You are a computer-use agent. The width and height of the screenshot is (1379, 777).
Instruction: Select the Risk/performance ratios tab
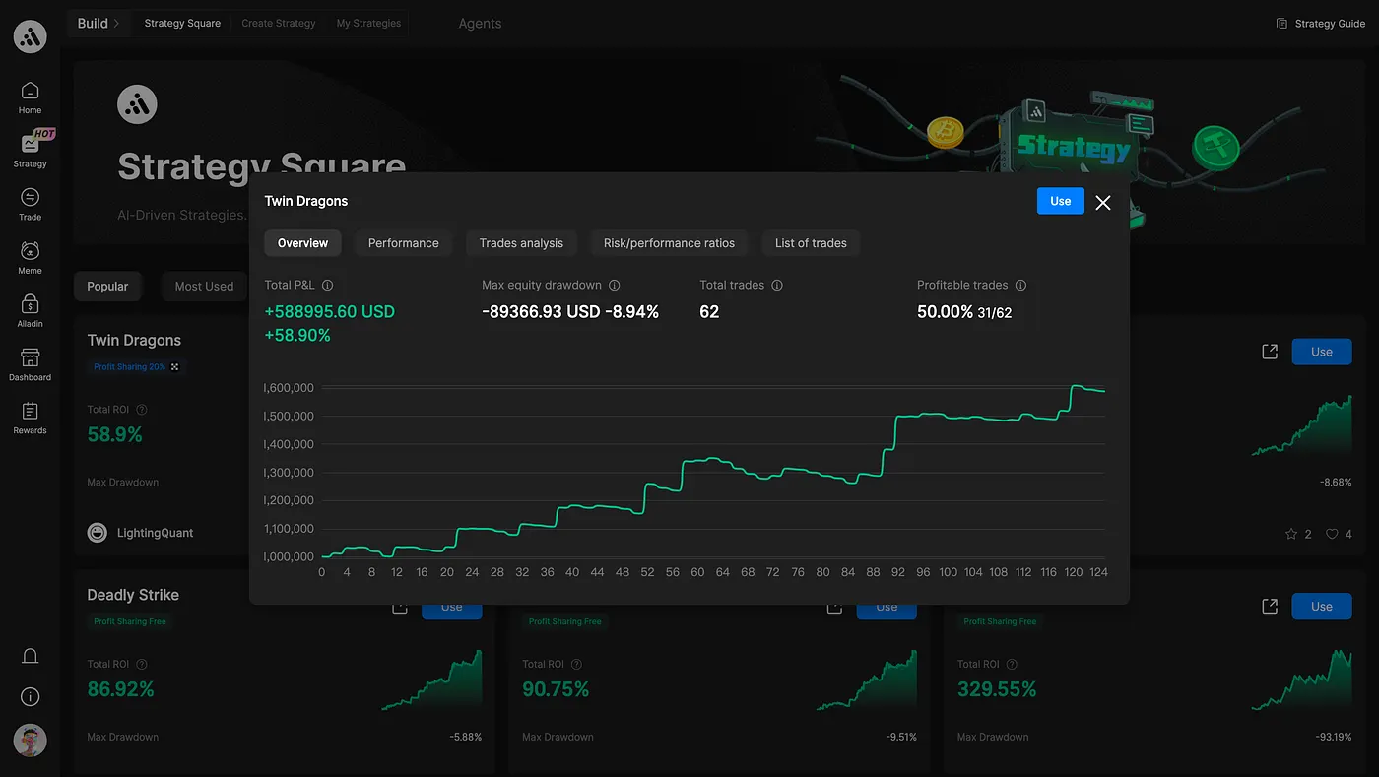pos(670,243)
